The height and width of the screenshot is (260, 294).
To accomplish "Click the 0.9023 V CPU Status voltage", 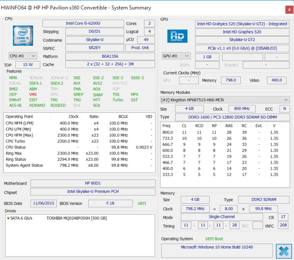I will pyautogui.click(x=144, y=147).
